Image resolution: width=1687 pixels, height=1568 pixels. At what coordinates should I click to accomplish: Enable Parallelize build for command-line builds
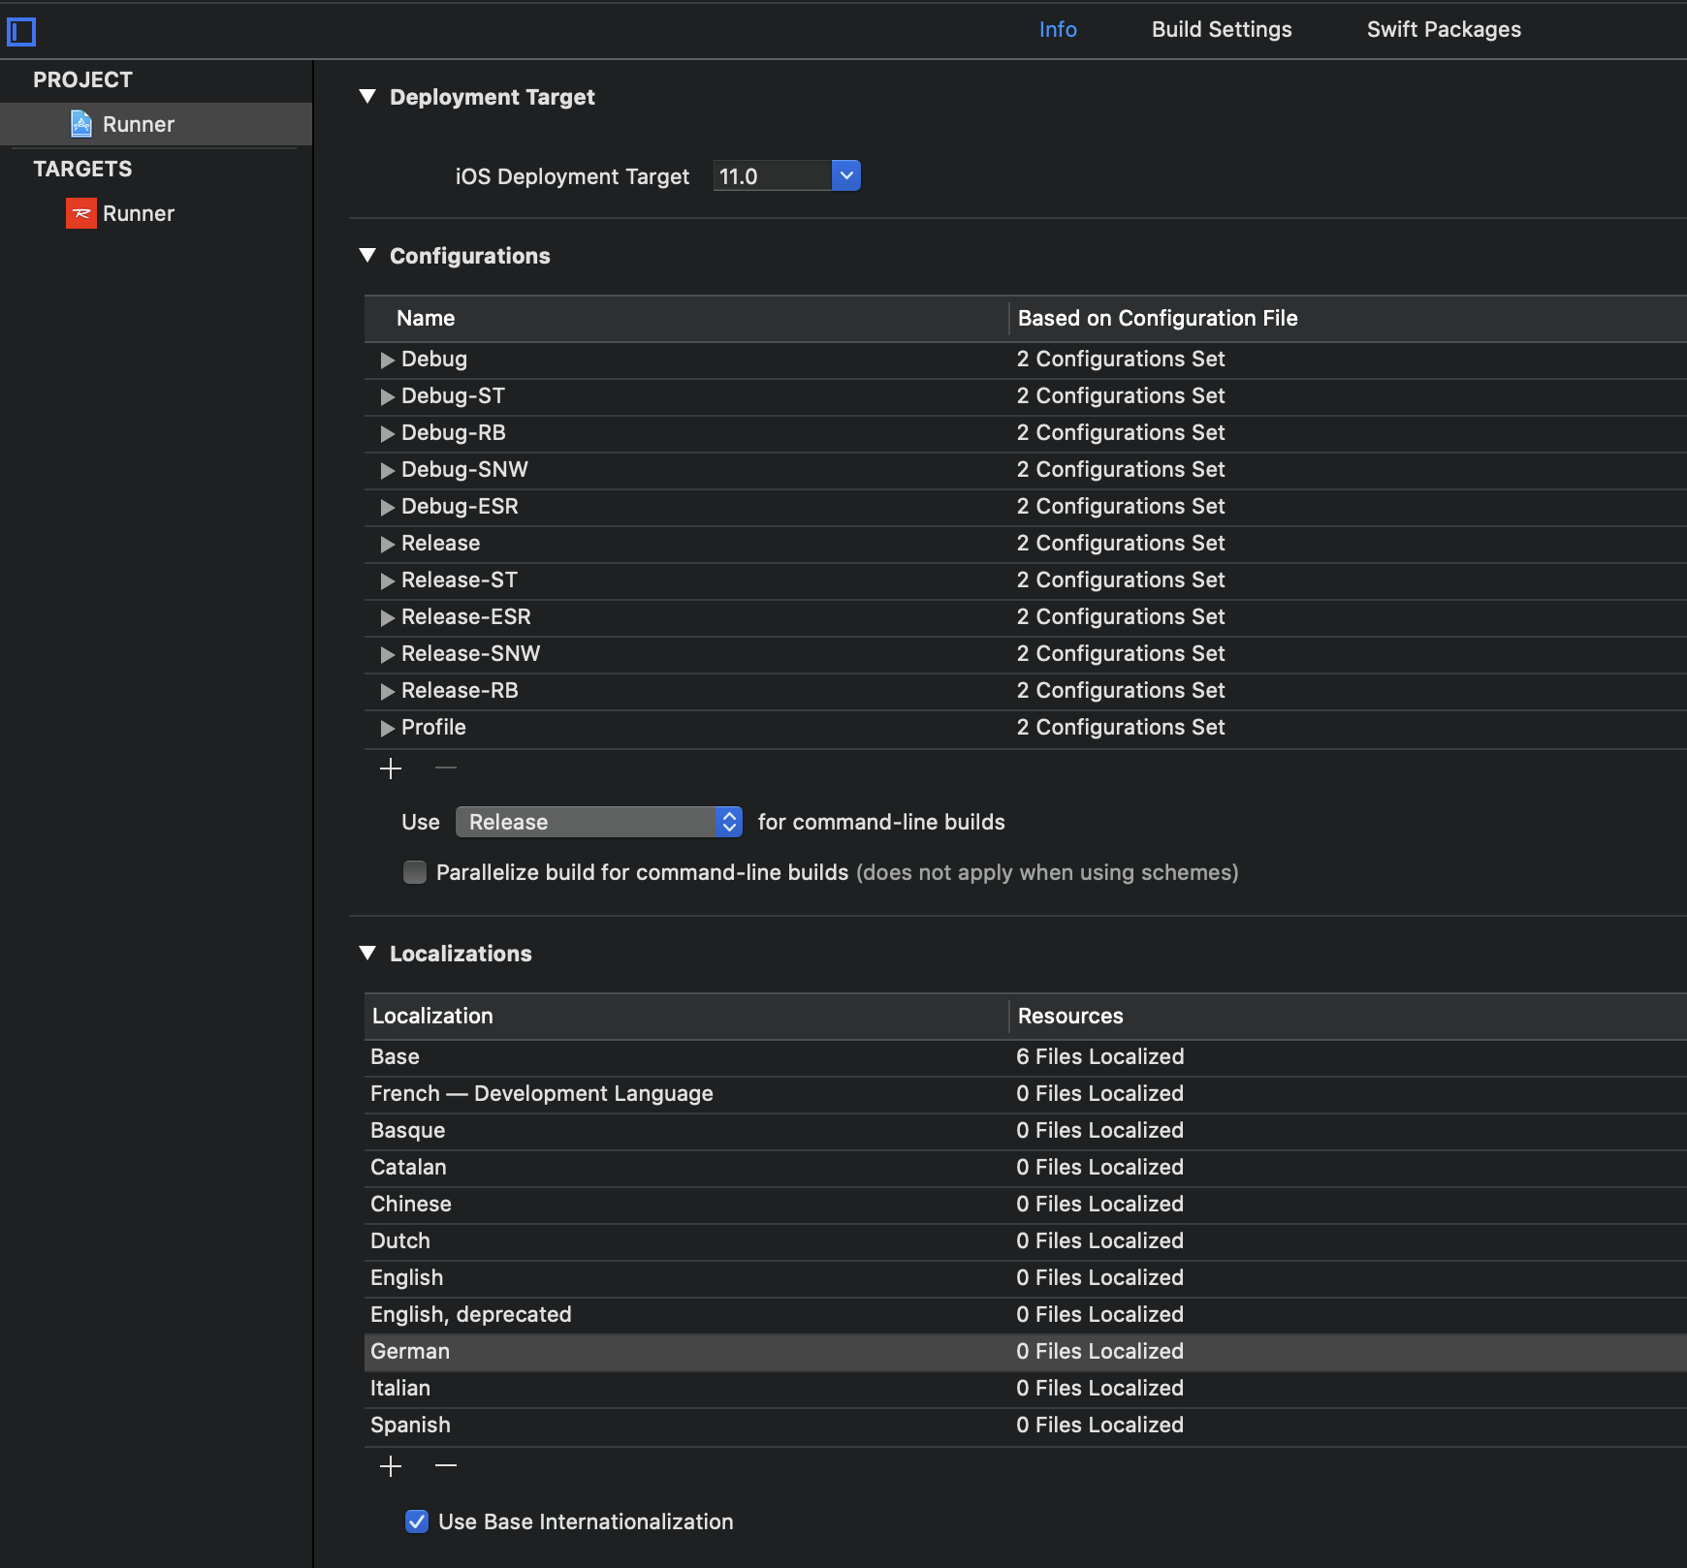415,872
